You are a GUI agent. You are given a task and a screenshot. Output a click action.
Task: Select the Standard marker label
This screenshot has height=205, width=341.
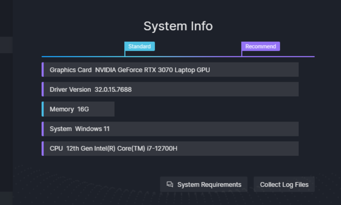pyautogui.click(x=139, y=46)
